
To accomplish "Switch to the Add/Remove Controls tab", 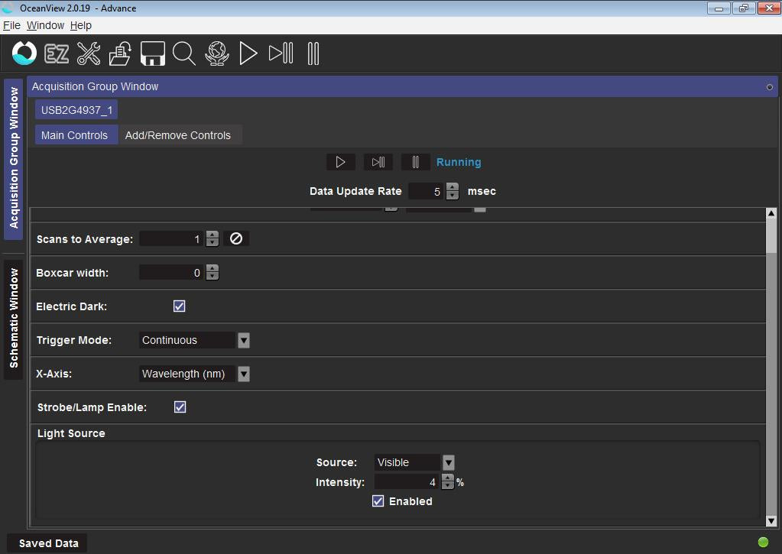I will [178, 135].
